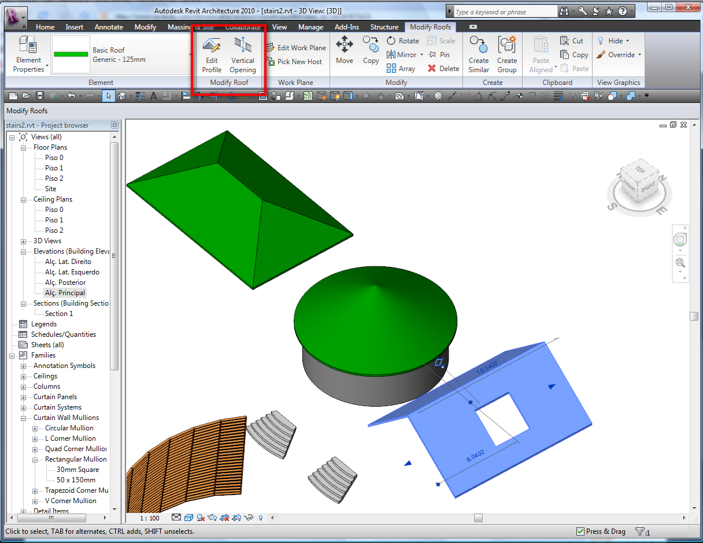
Task: Click Edit Work Plane
Action: 296,48
